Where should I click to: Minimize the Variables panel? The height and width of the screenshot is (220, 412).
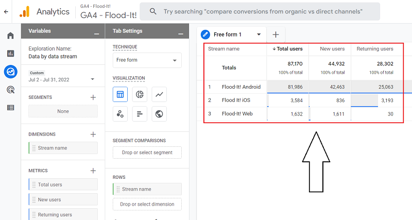click(96, 33)
